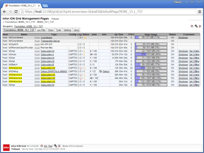Open the Debug:SPARITALA:ABIMW link

(x=54, y=71)
